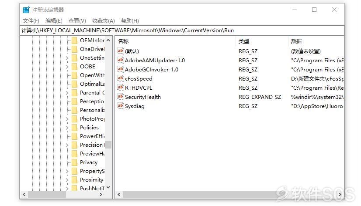This screenshot has height=206, width=361.
Task: Click the folder icon of Parental key
Action: tap(74, 93)
